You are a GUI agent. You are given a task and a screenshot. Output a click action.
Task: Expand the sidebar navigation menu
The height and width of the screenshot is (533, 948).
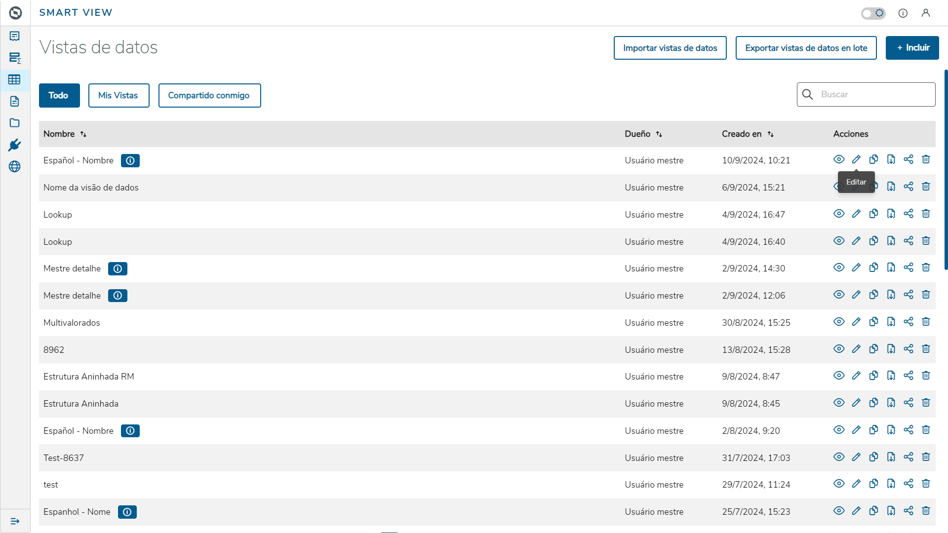[x=15, y=521]
